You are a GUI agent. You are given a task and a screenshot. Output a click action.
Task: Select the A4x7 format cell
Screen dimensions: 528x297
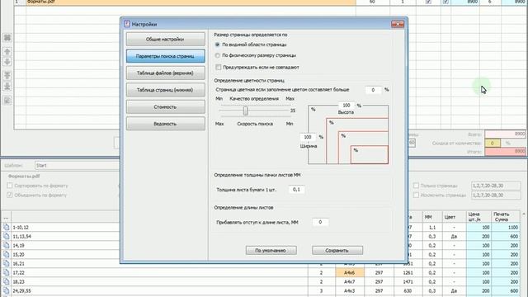pyautogui.click(x=350, y=281)
